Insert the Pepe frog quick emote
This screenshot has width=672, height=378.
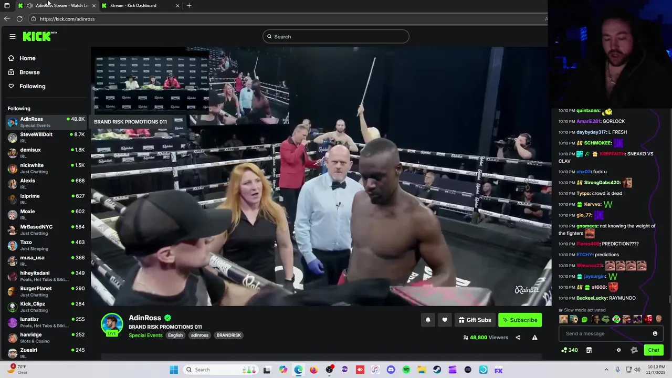click(605, 319)
